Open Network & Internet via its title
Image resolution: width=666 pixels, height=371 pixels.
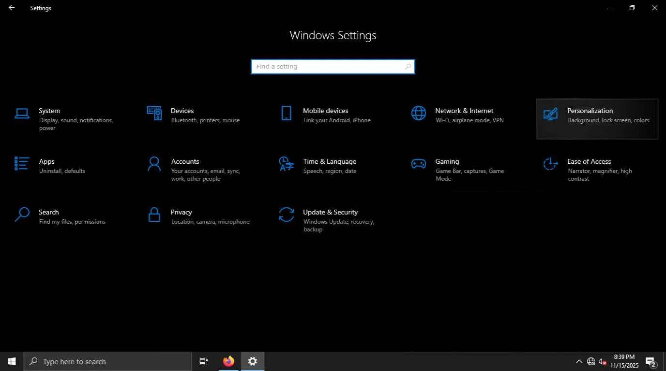pos(464,111)
